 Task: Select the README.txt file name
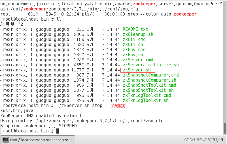pos(135,29)
